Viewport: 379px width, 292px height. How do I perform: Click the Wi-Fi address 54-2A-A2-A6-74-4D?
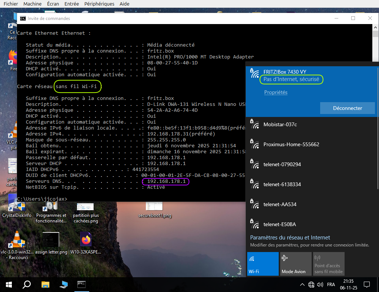pyautogui.click(x=172, y=110)
